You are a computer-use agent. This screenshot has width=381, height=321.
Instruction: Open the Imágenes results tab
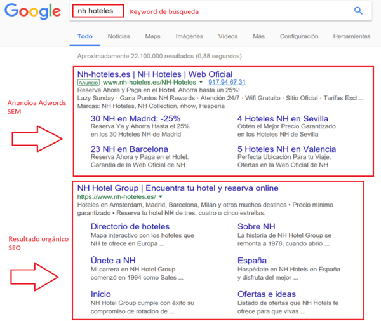pyautogui.click(x=189, y=37)
